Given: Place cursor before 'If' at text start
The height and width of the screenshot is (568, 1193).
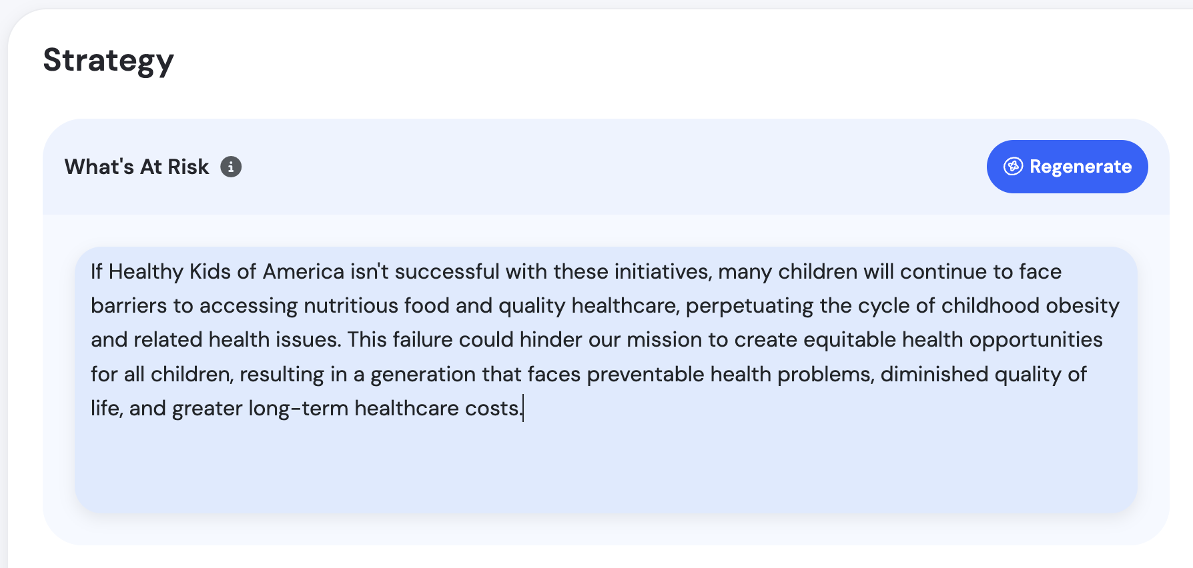Looking at the screenshot, I should 91,272.
